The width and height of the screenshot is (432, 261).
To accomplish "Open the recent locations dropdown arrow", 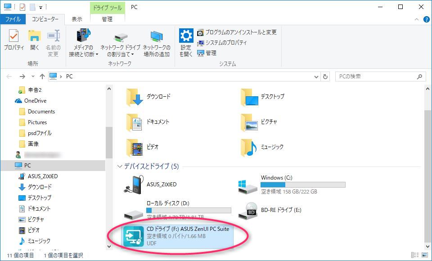I will 33,76.
